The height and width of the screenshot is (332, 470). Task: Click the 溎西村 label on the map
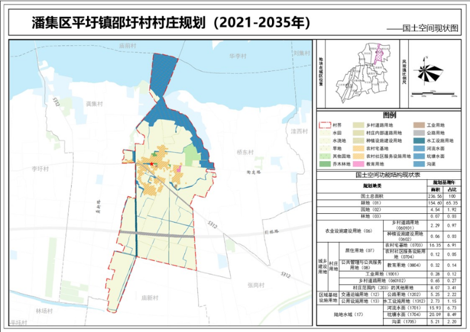coord(299,132)
